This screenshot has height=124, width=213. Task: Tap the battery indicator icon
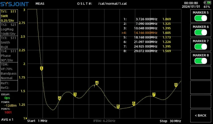pyautogui.click(x=207, y=3)
